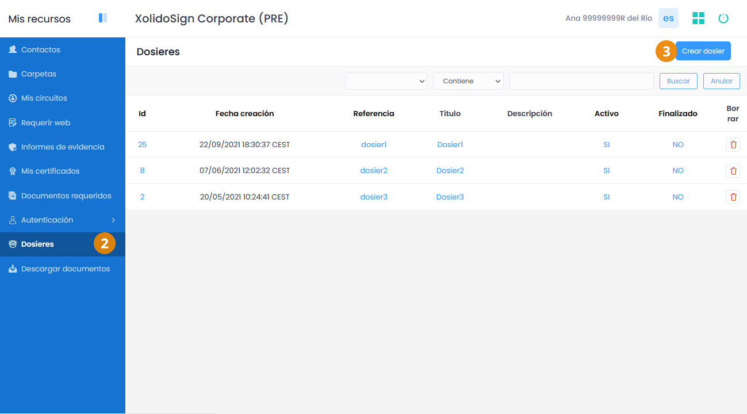Click the Documentos requeridos icon

coord(13,195)
